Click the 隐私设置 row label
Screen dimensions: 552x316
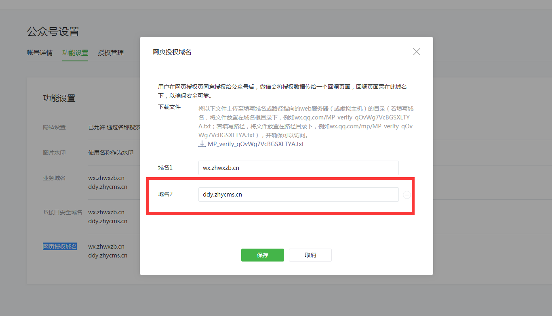(x=54, y=127)
